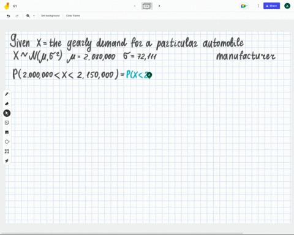This screenshot has width=294, height=235.
Task: Click the jam title "61"
Action: pyautogui.click(x=15, y=6)
